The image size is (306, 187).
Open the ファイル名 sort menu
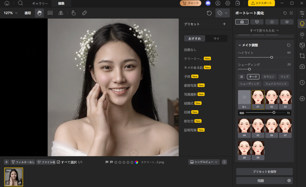click(46, 162)
